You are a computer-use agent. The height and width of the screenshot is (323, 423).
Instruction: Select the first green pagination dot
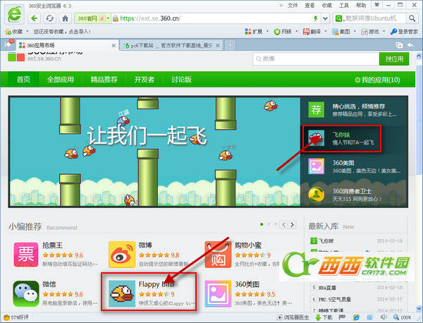pyautogui.click(x=262, y=224)
